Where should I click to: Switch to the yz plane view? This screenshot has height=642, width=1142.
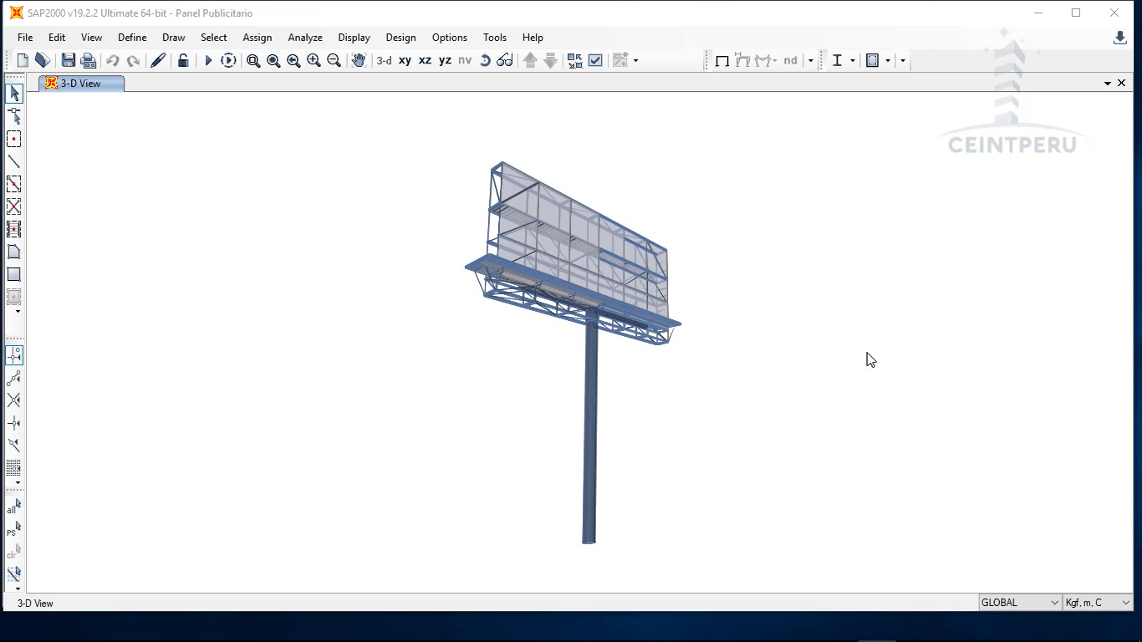coord(445,60)
